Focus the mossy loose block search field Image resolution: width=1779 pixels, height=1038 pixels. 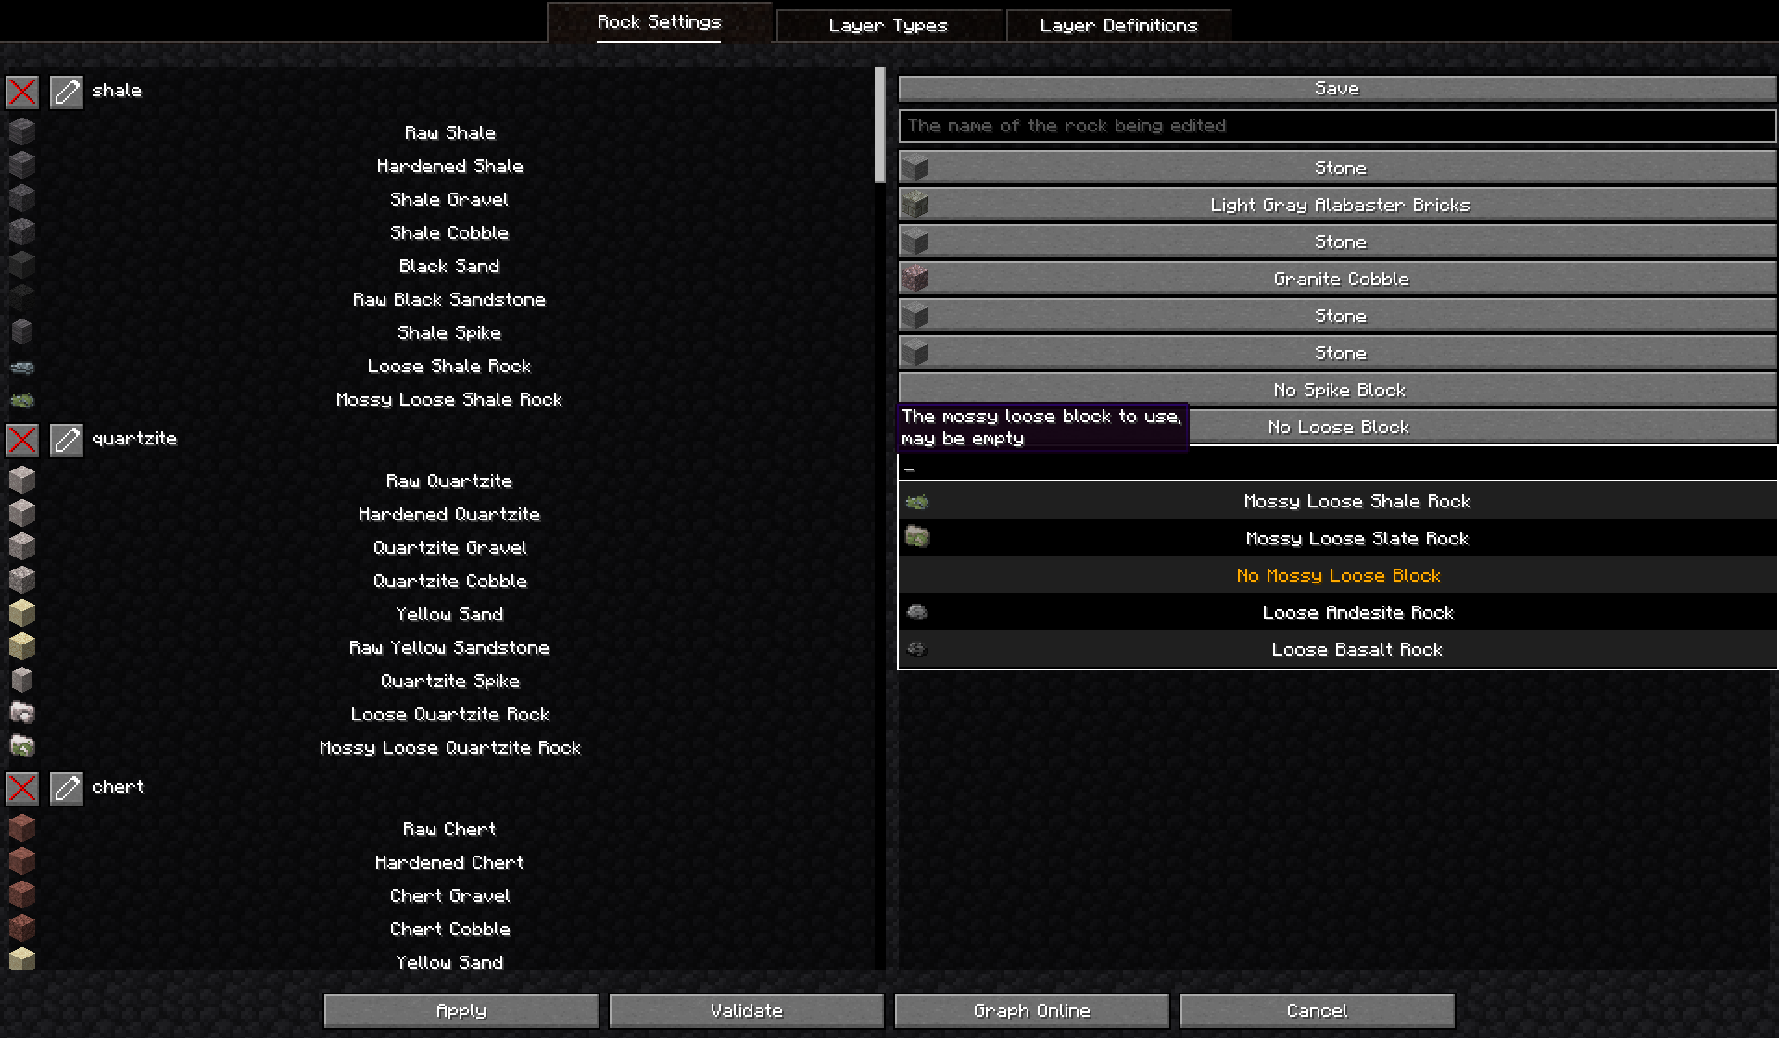tap(1337, 465)
